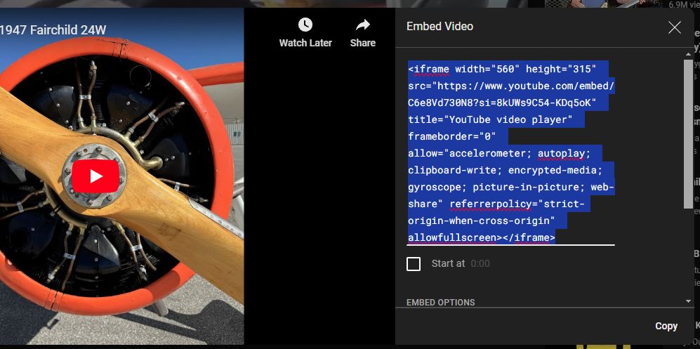Viewport: 700px width, 349px height.
Task: Click the allowfullscreen closing iframe line
Action: tap(481, 238)
